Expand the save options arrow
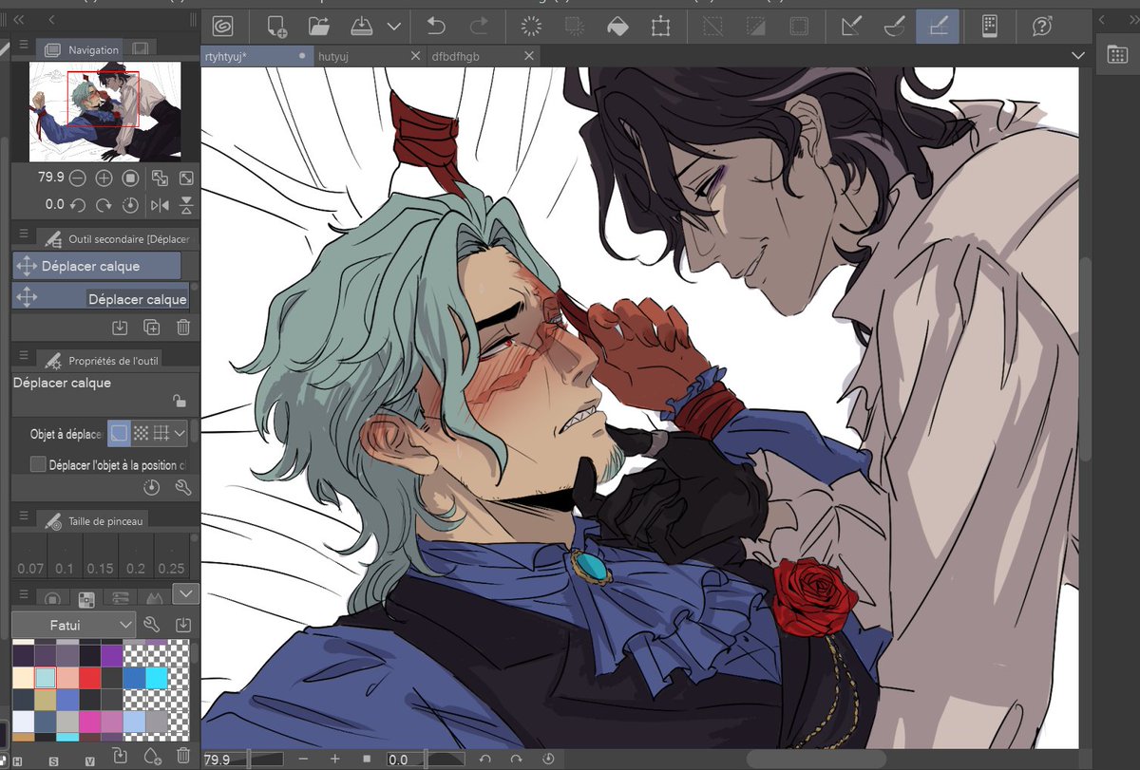The image size is (1140, 770). (x=393, y=27)
